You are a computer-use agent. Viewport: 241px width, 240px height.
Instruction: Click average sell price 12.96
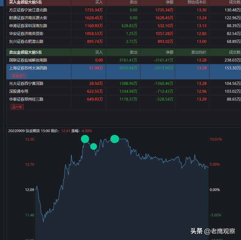coord(202,91)
